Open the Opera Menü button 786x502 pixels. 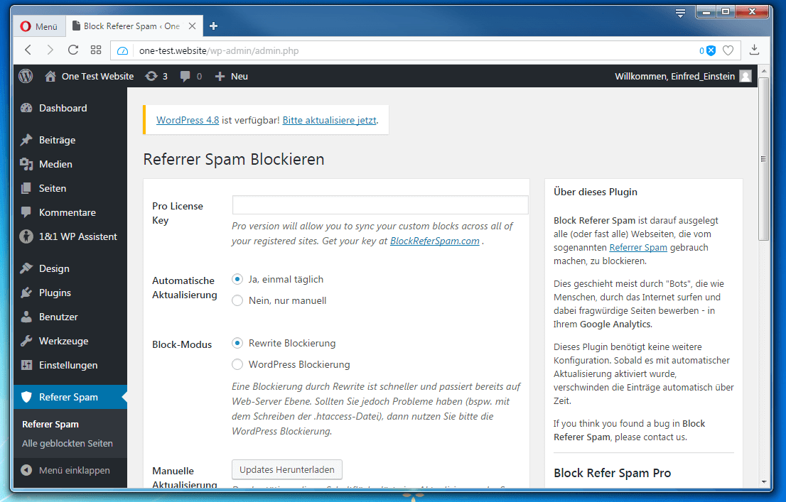click(x=39, y=26)
